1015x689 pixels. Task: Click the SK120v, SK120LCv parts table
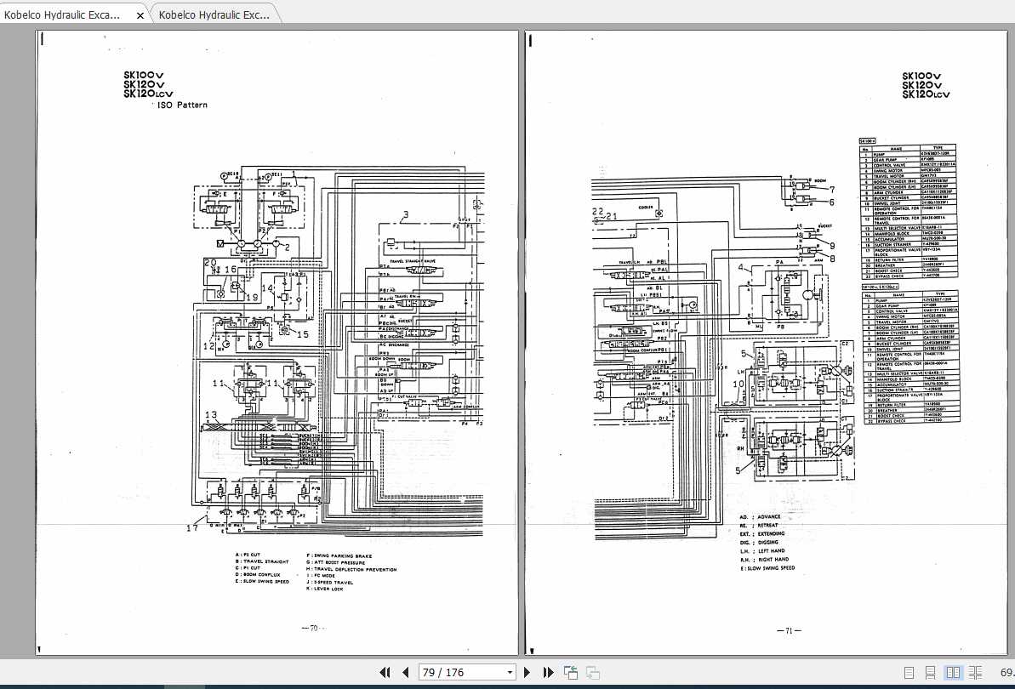(x=910, y=356)
